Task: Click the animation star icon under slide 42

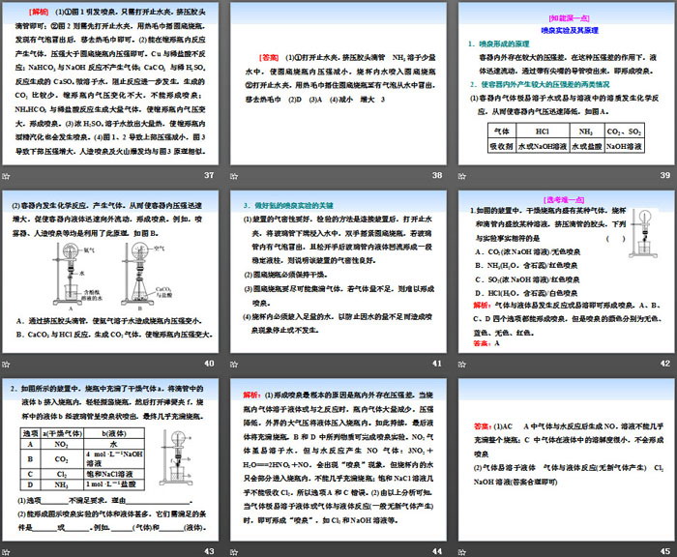Action: coord(463,364)
